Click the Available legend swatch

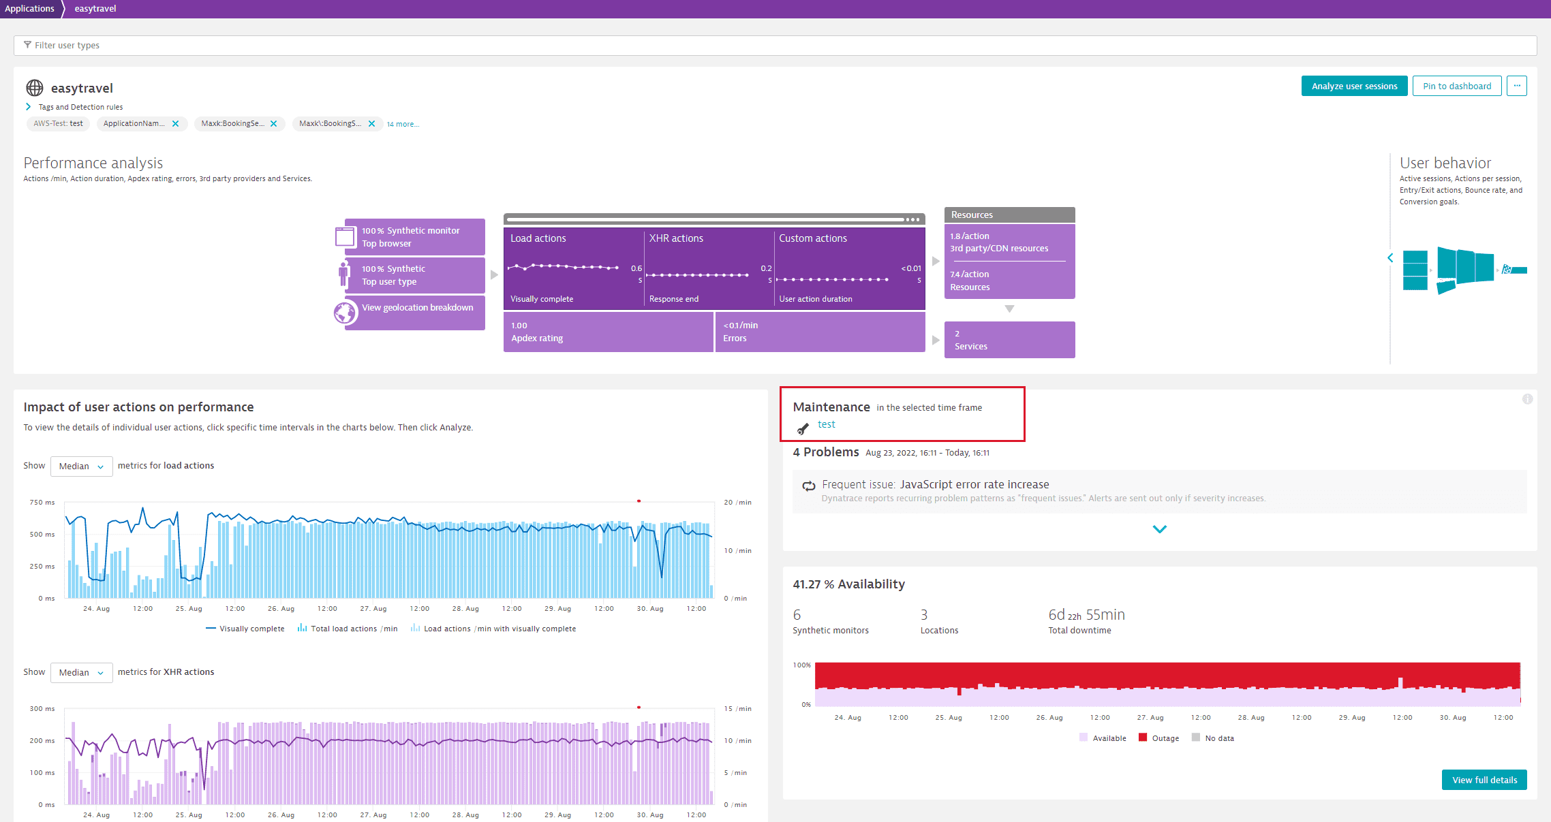(1084, 738)
